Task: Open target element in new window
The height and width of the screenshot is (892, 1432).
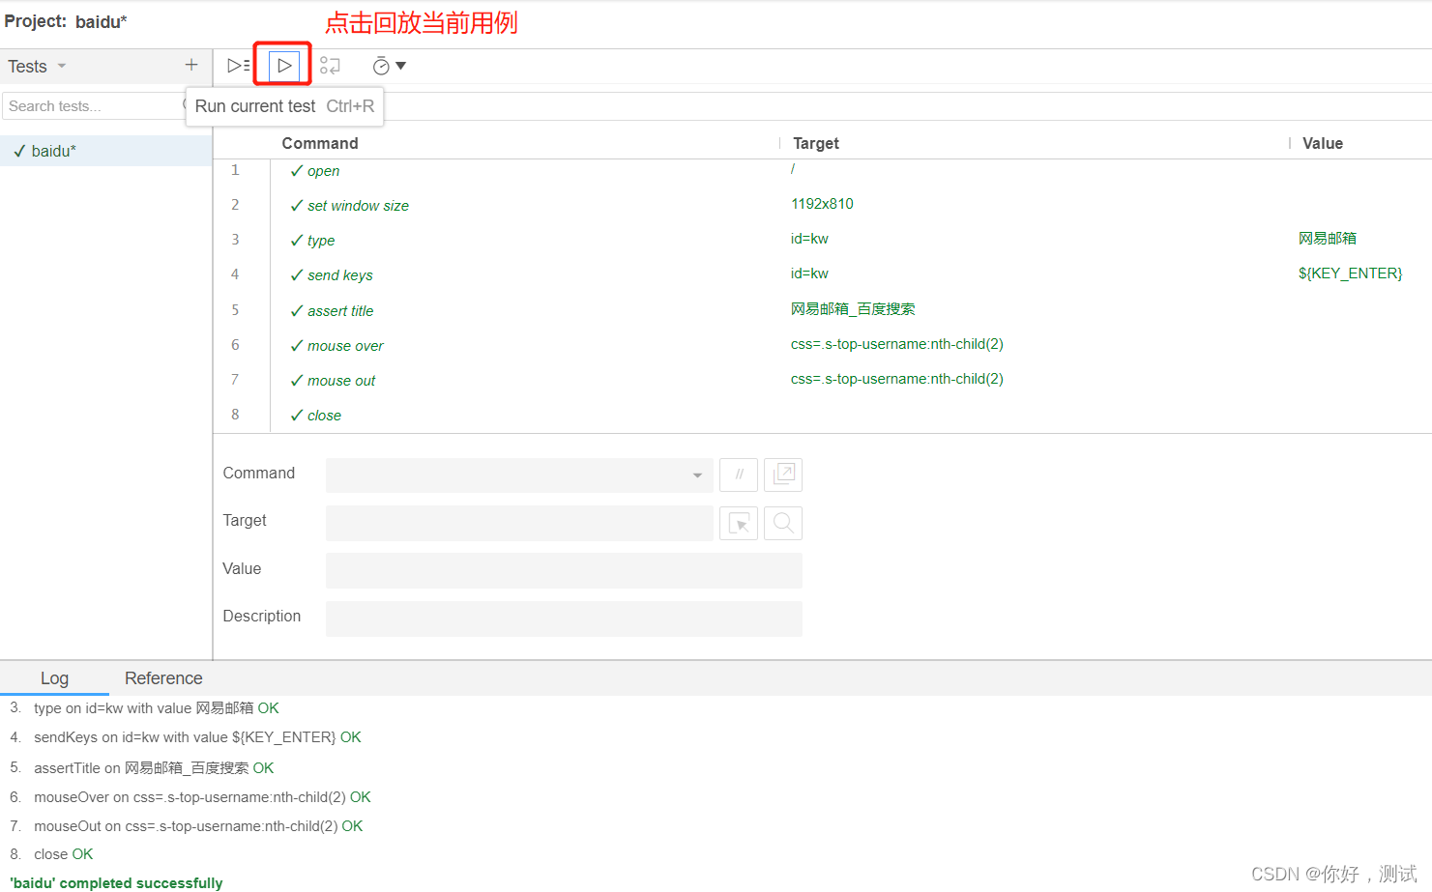Action: [x=783, y=475]
